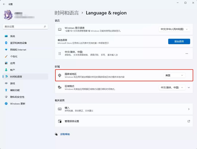Click the 获取帮助 link
The image size is (197, 149).
[x=65, y=134]
